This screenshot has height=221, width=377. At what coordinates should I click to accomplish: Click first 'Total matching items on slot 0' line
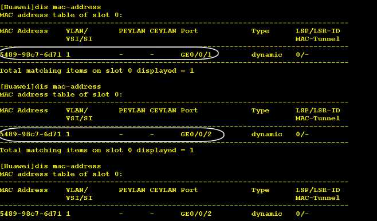pyautogui.click(x=97, y=71)
